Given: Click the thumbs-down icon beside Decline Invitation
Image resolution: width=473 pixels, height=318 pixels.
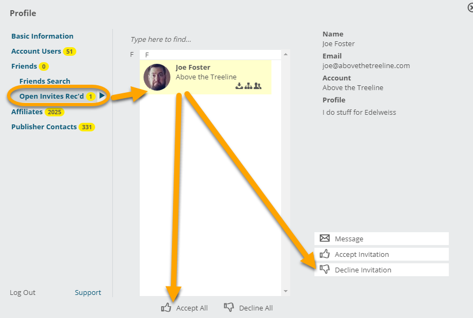Looking at the screenshot, I should click(x=325, y=269).
